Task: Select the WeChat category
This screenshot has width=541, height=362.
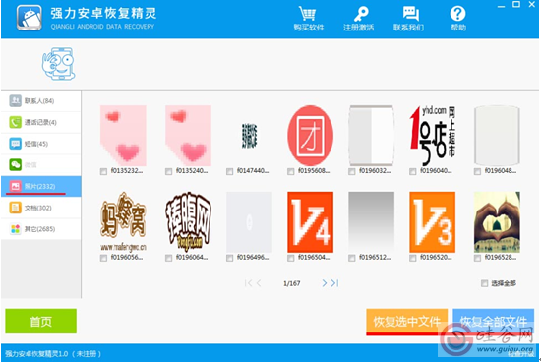Action: pyautogui.click(x=40, y=165)
